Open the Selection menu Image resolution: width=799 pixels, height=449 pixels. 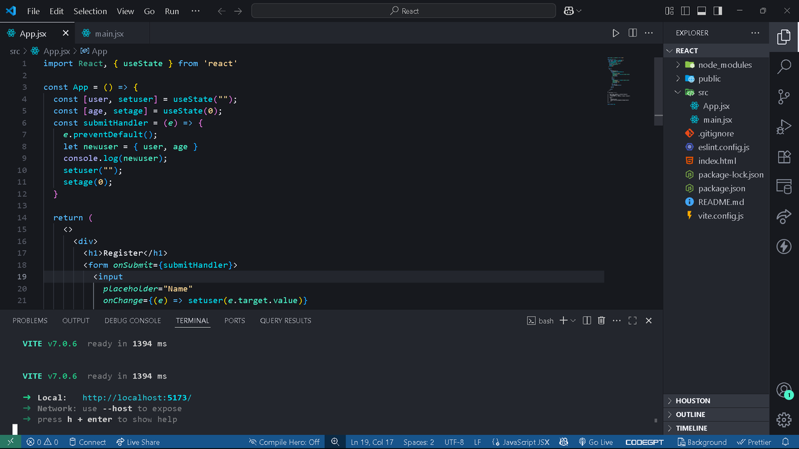click(90, 11)
